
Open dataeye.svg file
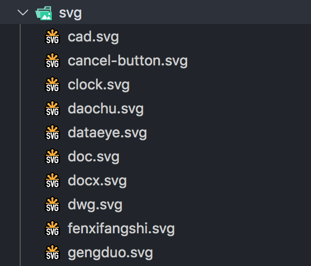pyautogui.click(x=107, y=133)
